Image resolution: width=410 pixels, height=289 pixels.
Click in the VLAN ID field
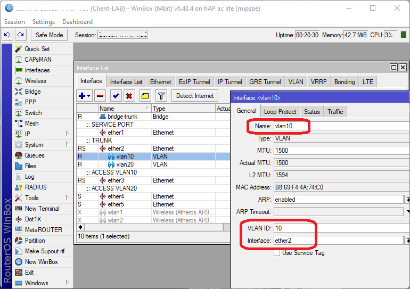tap(342, 228)
